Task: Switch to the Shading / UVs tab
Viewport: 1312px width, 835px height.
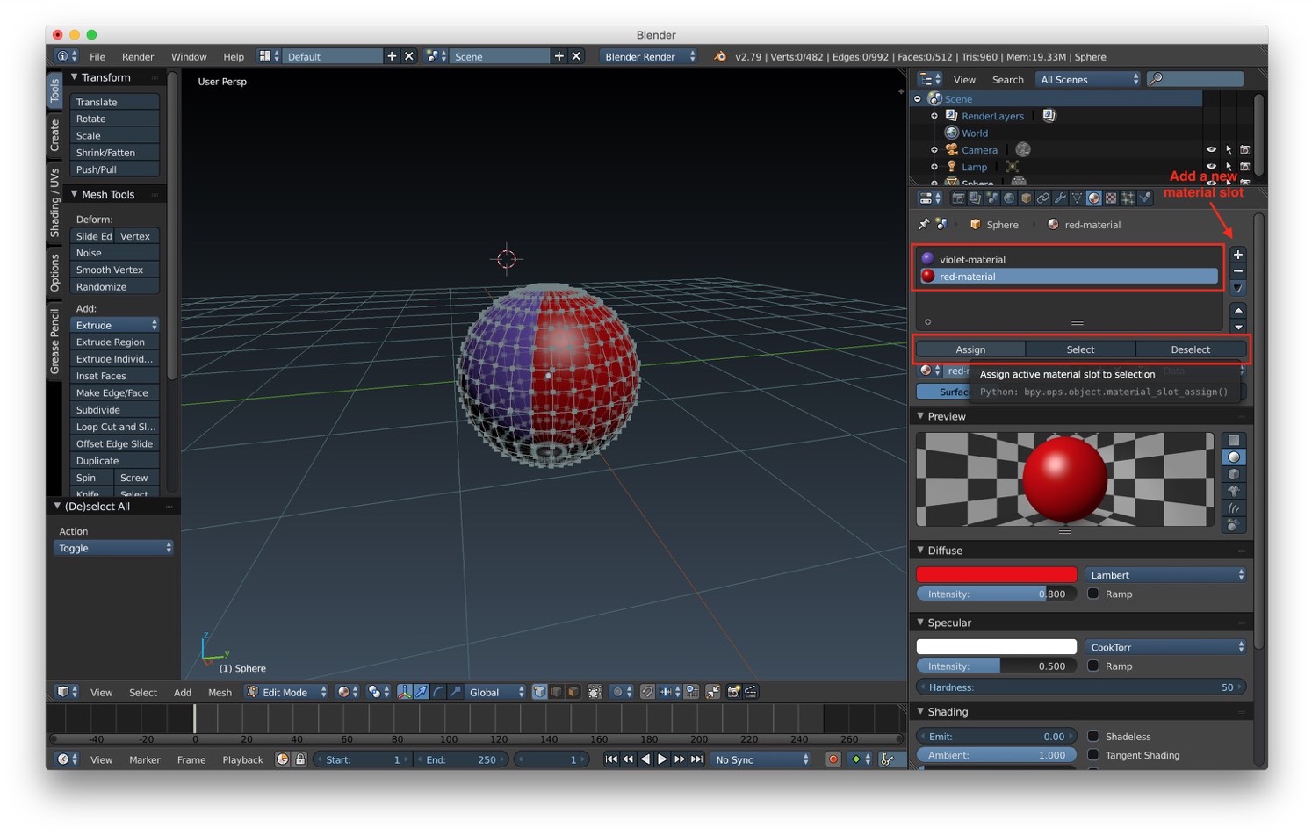Action: (54, 203)
